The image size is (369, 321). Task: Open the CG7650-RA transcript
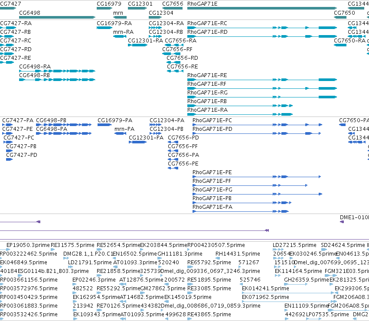click(x=350, y=41)
